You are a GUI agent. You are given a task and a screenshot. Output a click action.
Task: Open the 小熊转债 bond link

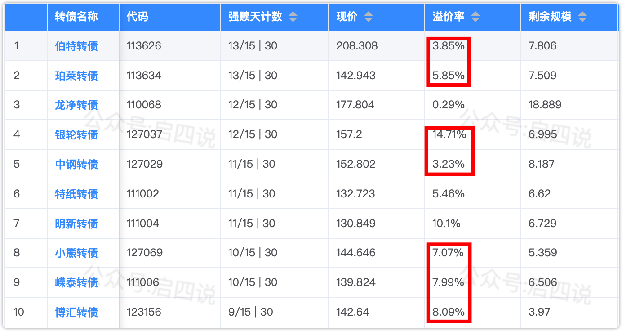(x=76, y=253)
